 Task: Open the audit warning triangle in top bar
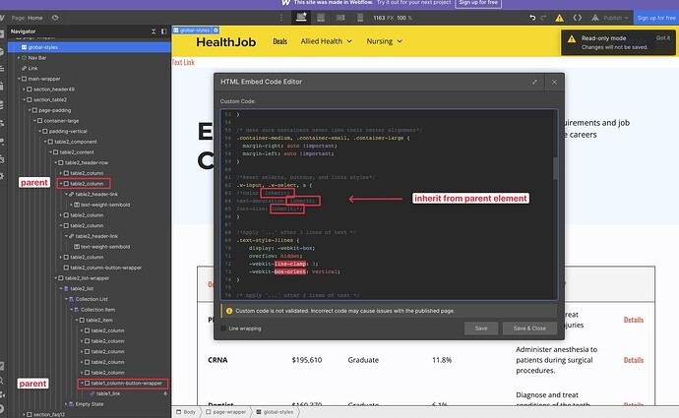coord(560,18)
